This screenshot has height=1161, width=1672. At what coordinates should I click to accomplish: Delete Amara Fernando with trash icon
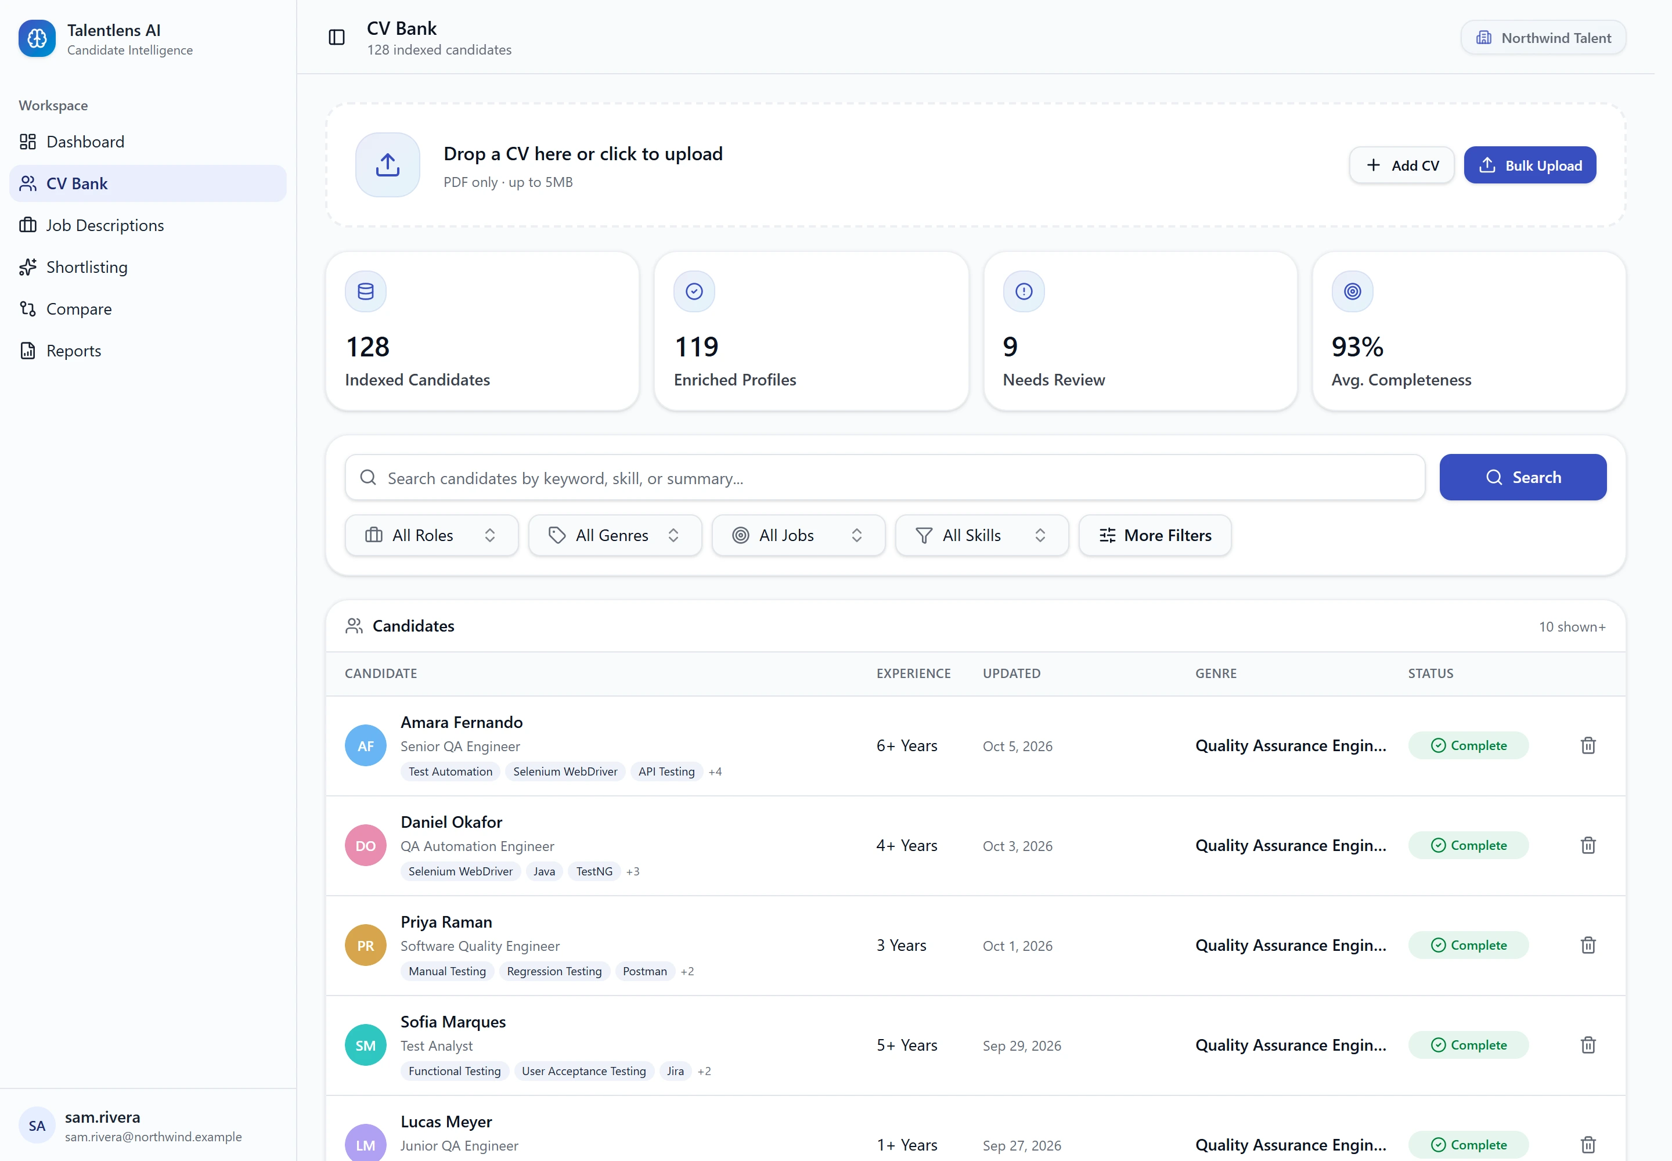click(x=1588, y=745)
